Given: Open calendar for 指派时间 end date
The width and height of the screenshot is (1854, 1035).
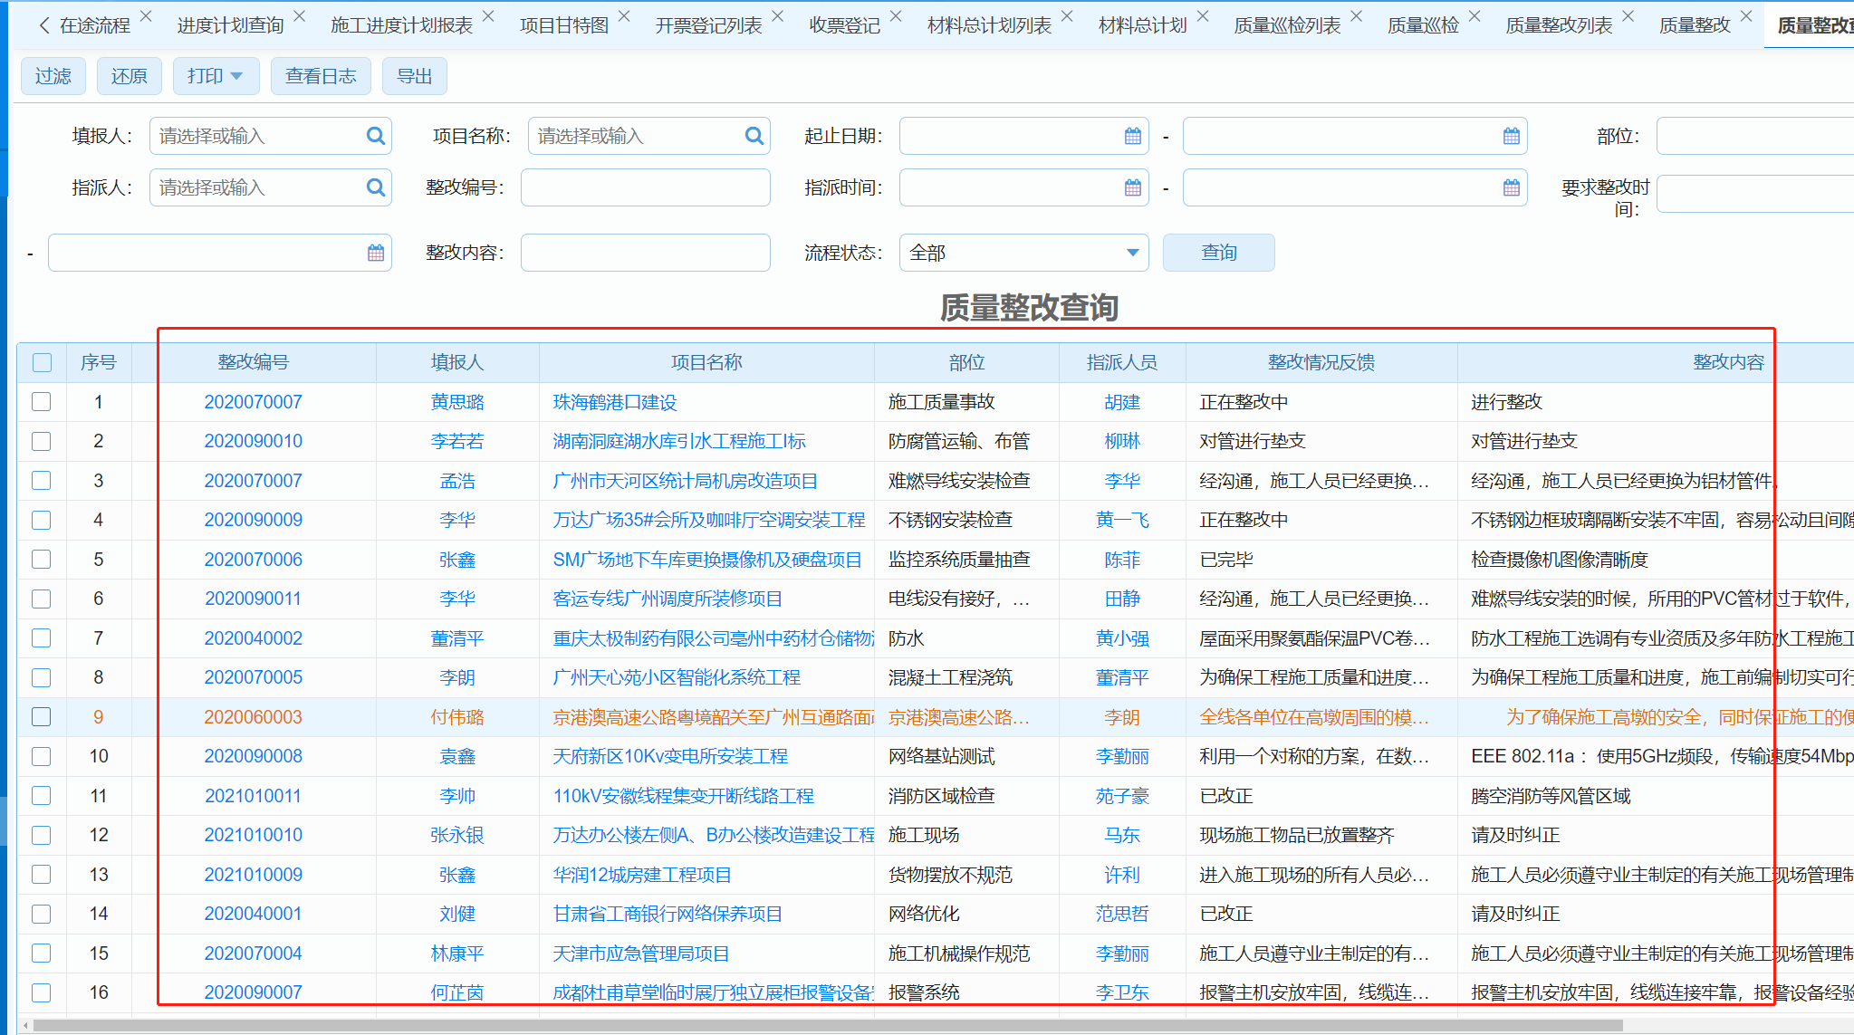Looking at the screenshot, I should [1511, 187].
